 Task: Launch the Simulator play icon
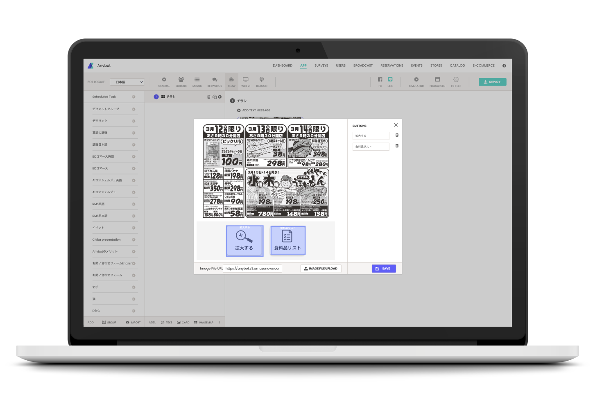(416, 80)
